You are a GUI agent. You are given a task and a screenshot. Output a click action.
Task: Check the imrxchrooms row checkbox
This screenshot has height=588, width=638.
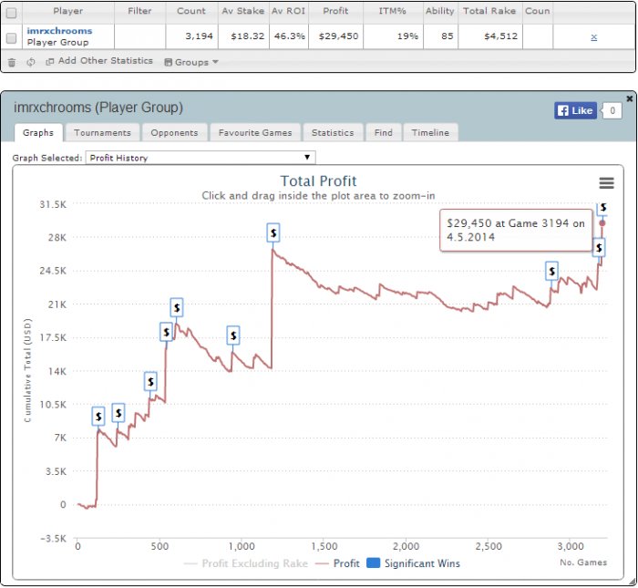pos(11,38)
